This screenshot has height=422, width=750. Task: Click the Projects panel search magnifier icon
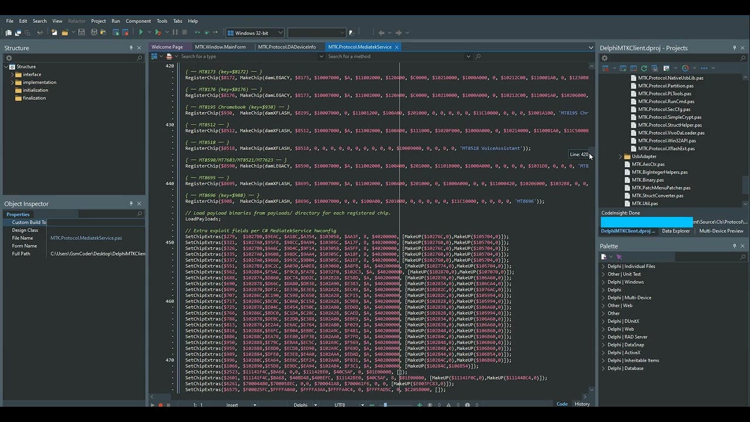pos(743,58)
